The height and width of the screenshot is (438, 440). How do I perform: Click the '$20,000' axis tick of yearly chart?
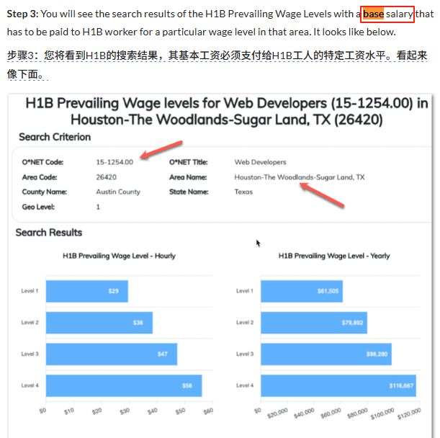pos(277,413)
